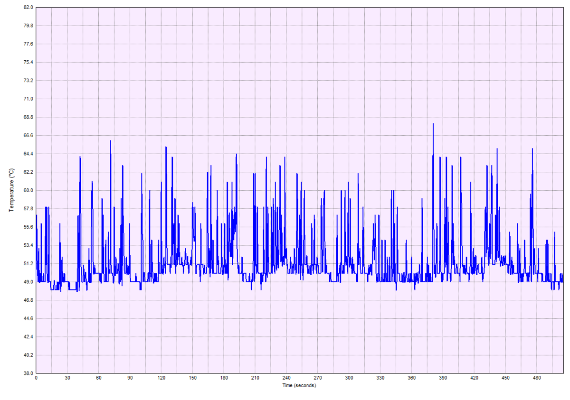Click the 390 seconds tick label
570x400 pixels.
[x=443, y=378]
